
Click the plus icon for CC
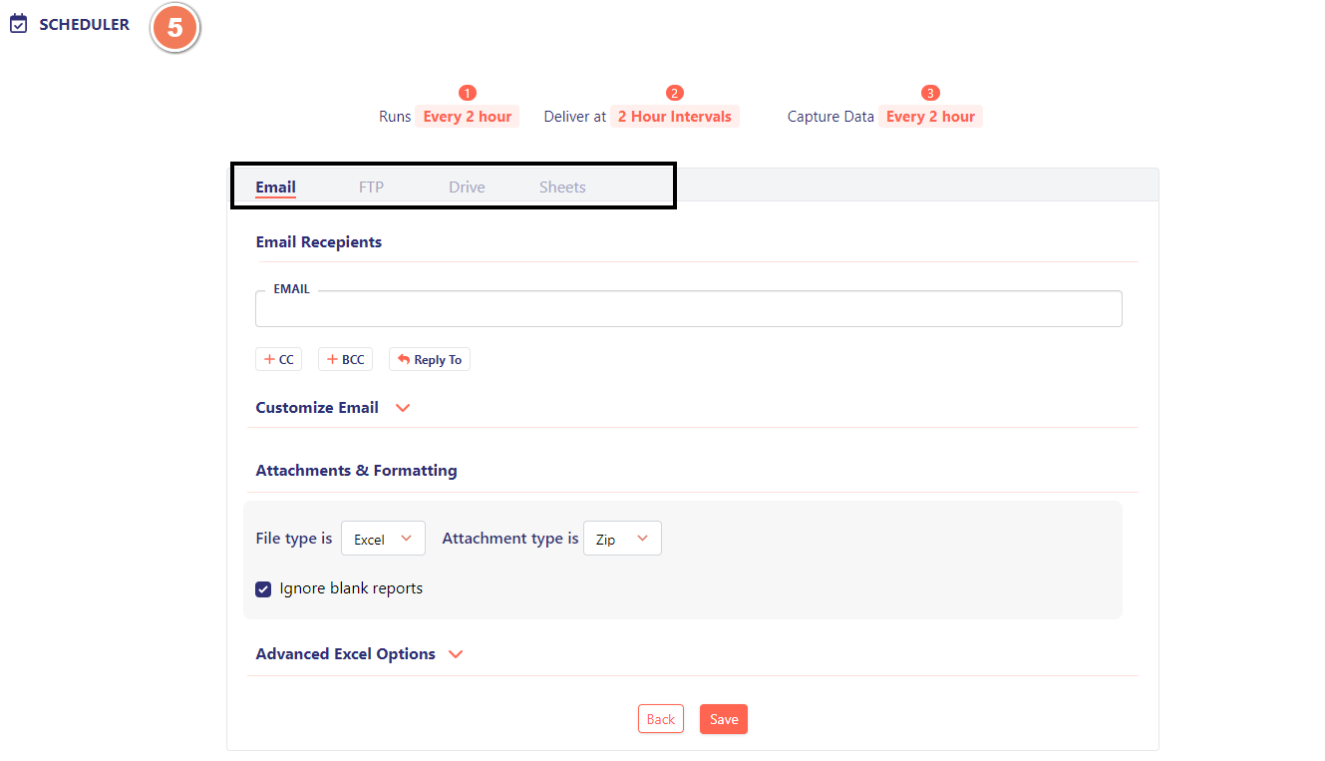tap(269, 359)
